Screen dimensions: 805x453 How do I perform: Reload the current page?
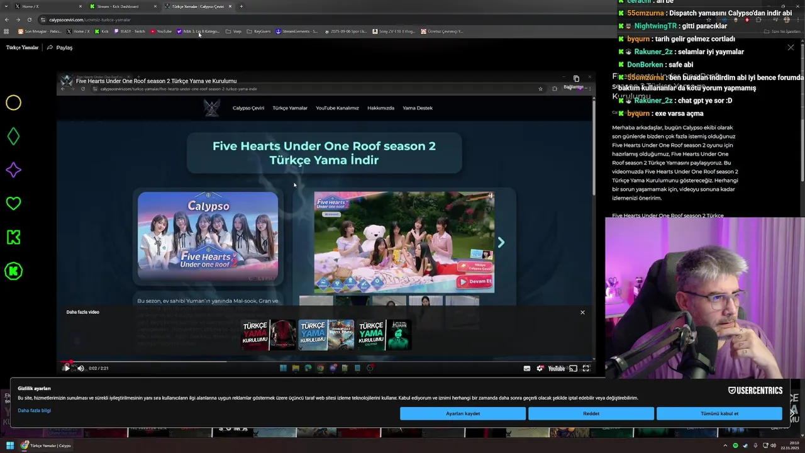click(29, 20)
